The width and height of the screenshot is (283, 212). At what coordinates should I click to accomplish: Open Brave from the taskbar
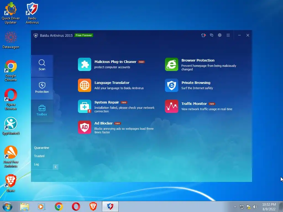[93, 206]
